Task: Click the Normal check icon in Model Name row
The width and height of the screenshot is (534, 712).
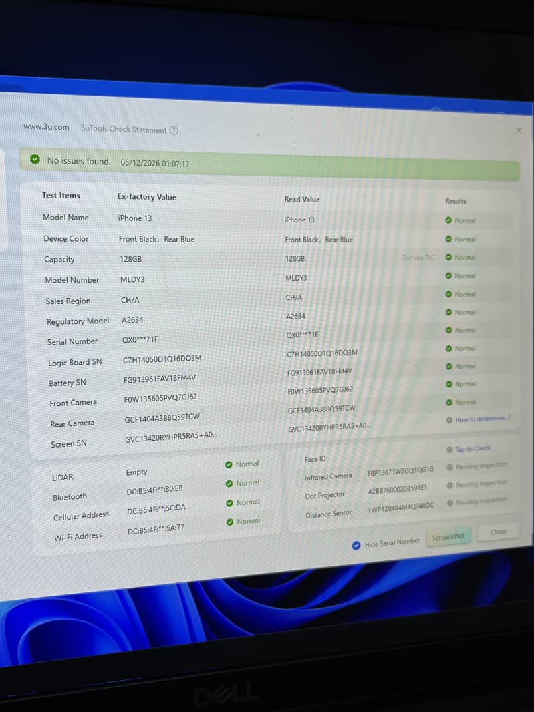Action: pos(448,220)
